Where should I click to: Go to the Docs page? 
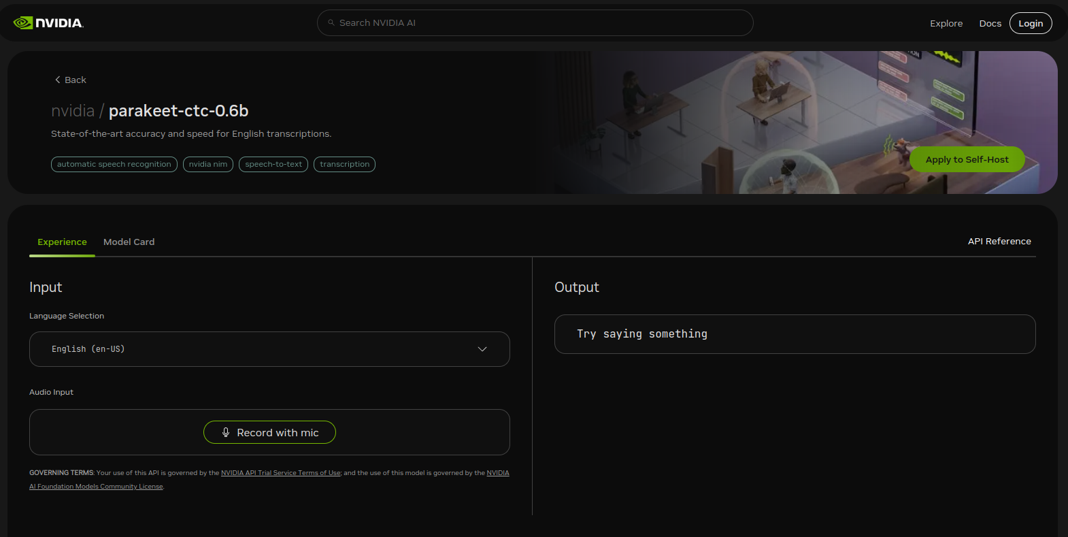click(x=990, y=23)
